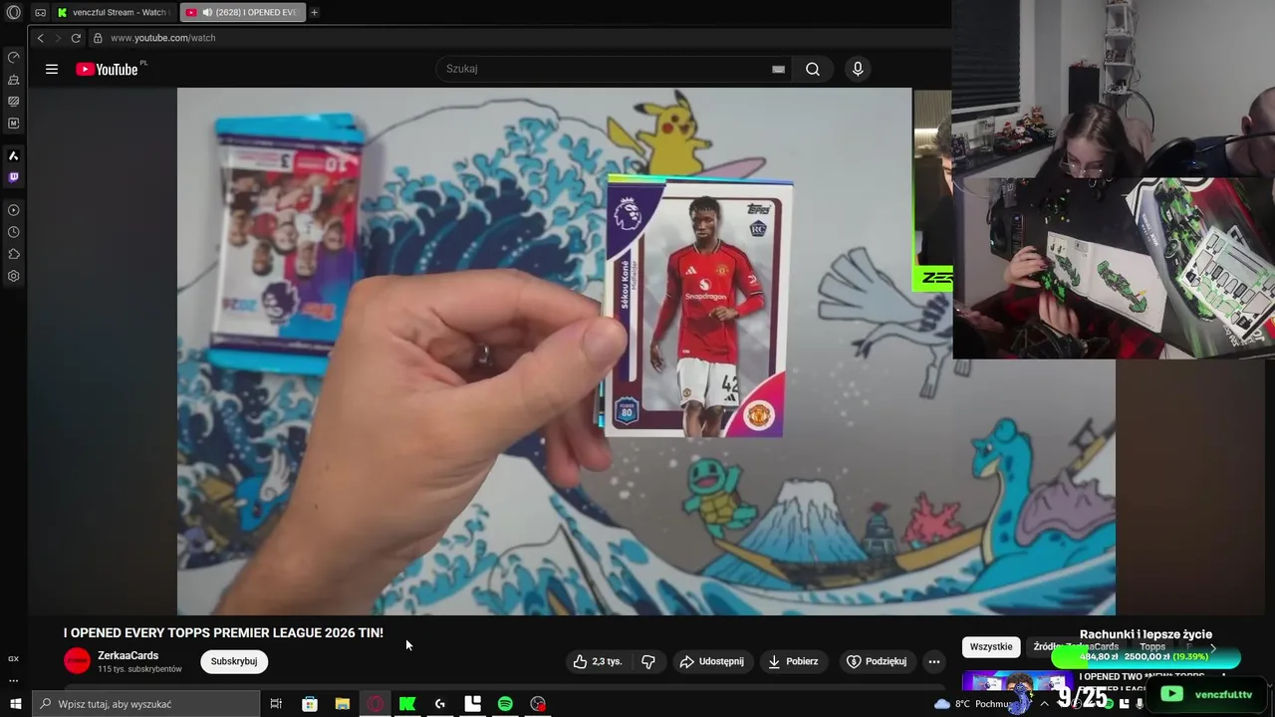Click Wpisz tutaj, aby wyszukać taskbar search
The width and height of the screenshot is (1275, 717).
coord(145,704)
